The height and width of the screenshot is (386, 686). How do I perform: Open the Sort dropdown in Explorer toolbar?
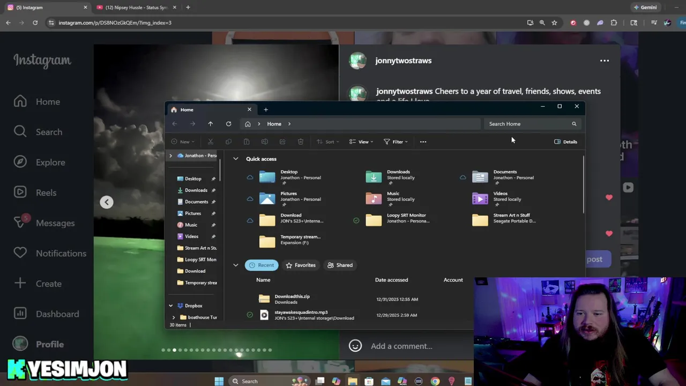[x=327, y=142]
